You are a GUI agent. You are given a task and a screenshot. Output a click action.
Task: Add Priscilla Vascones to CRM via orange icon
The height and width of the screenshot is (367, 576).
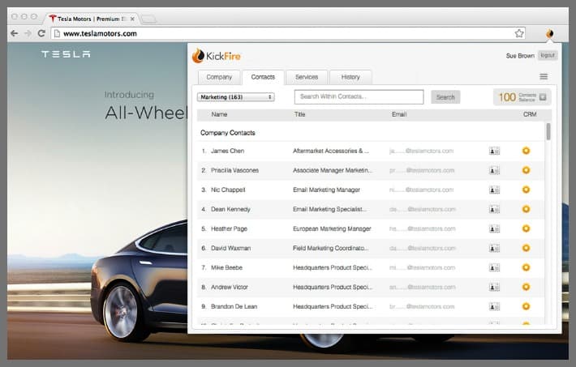click(x=526, y=170)
